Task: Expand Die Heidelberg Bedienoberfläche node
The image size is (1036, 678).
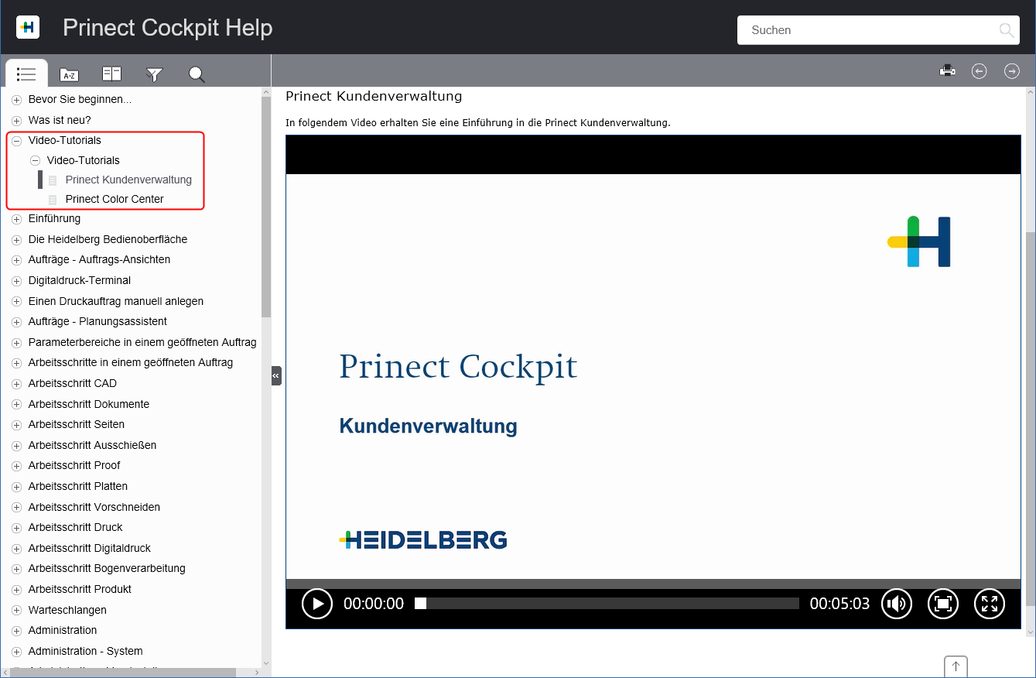Action: [x=17, y=240]
